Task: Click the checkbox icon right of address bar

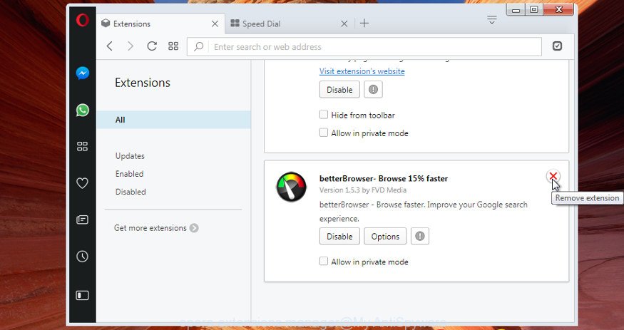Action: 558,46
